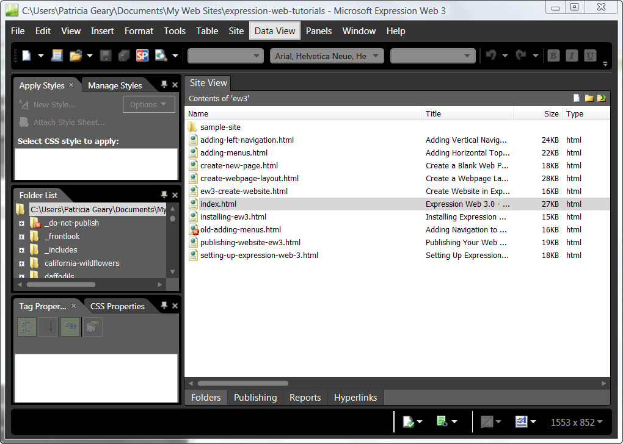Click the Attach Style Sheet icon
Viewport: 623px width, 444px height.
point(24,122)
